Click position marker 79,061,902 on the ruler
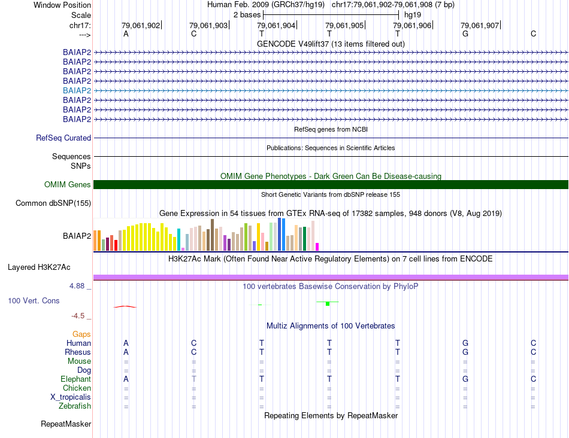Viewport: 569px width, 438px height. click(x=141, y=25)
